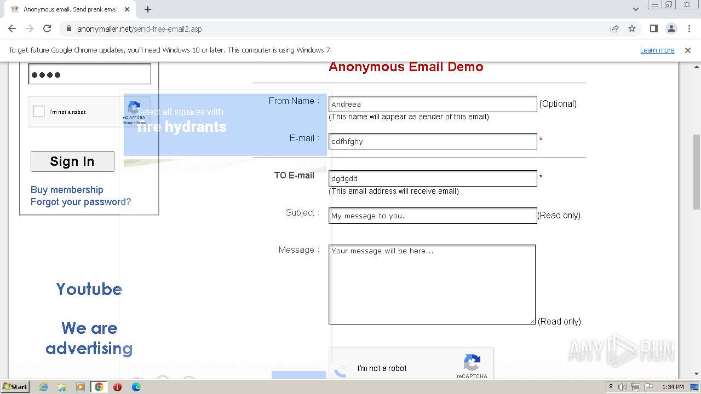The width and height of the screenshot is (701, 394).
Task: Close the Anonymous email tab
Action: click(x=127, y=9)
